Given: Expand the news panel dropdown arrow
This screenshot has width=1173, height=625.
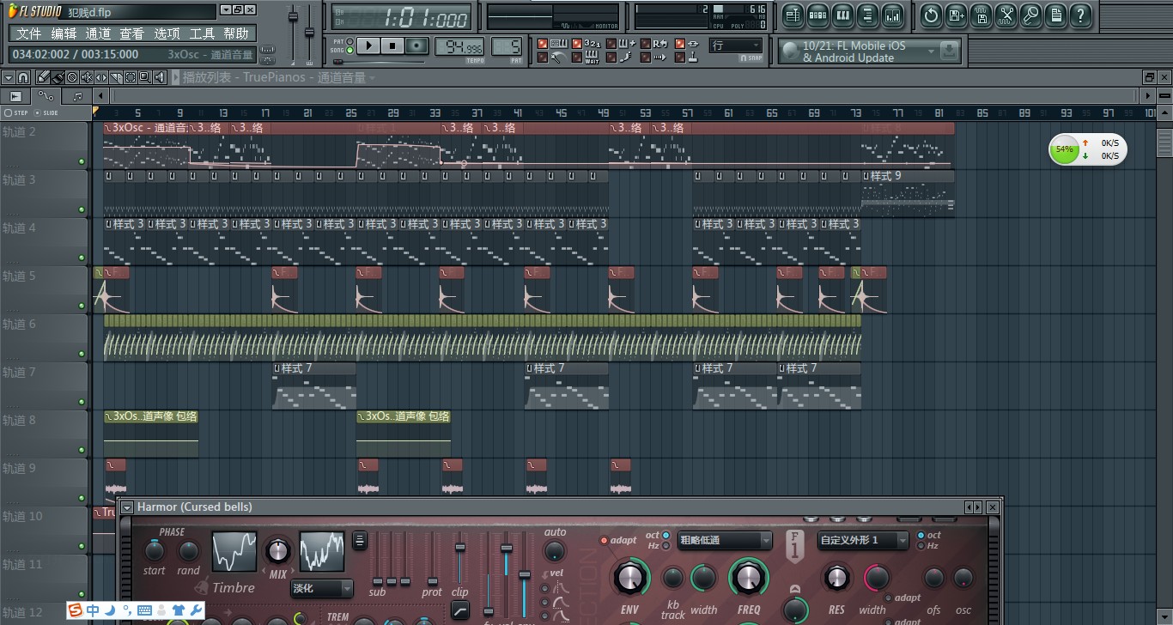Looking at the screenshot, I should point(931,52).
